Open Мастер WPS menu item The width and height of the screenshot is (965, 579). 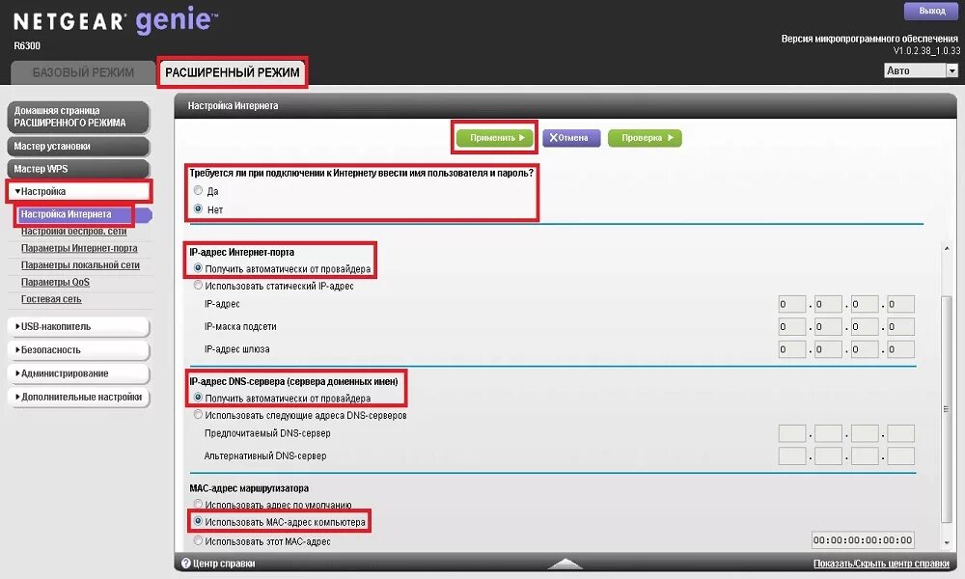tap(78, 169)
